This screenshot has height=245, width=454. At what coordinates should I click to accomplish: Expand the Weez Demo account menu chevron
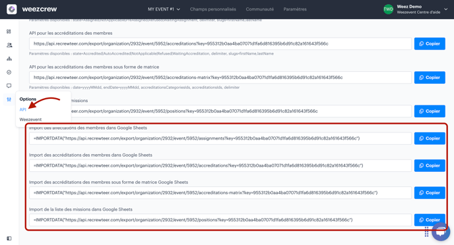(x=446, y=9)
